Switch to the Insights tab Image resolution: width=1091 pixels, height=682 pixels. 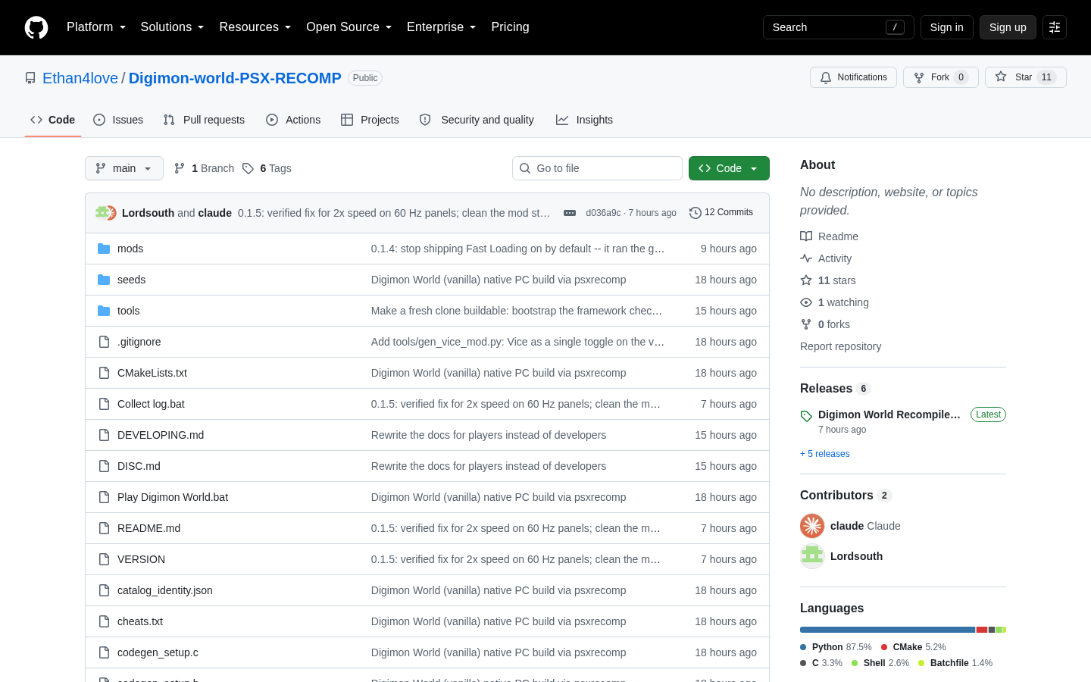[584, 120]
